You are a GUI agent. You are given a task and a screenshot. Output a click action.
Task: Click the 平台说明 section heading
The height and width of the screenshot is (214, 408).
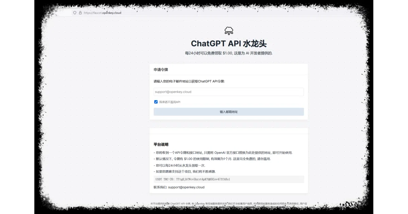[x=161, y=144]
